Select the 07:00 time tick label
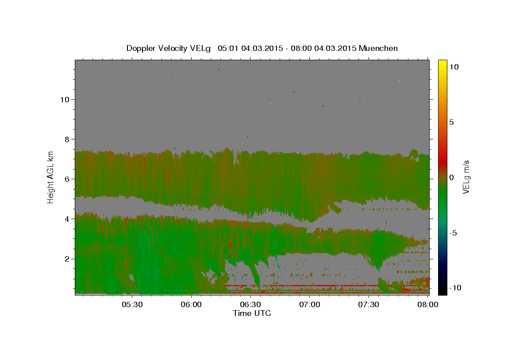531x354 pixels. [310, 304]
